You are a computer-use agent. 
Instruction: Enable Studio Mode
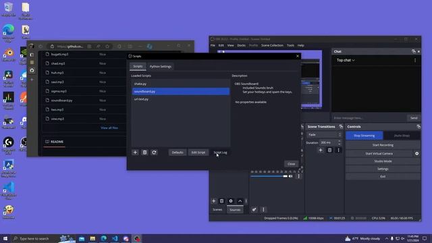click(383, 161)
